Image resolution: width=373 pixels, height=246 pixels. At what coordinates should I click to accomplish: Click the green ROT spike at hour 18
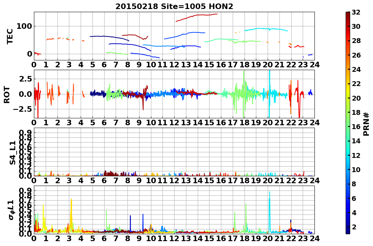tap(243, 94)
